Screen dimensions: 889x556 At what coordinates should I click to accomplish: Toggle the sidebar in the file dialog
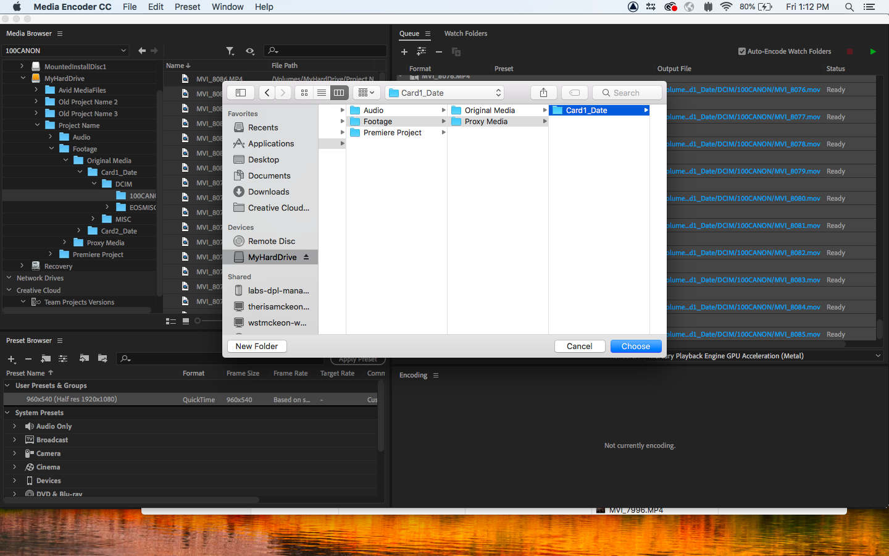pos(241,93)
